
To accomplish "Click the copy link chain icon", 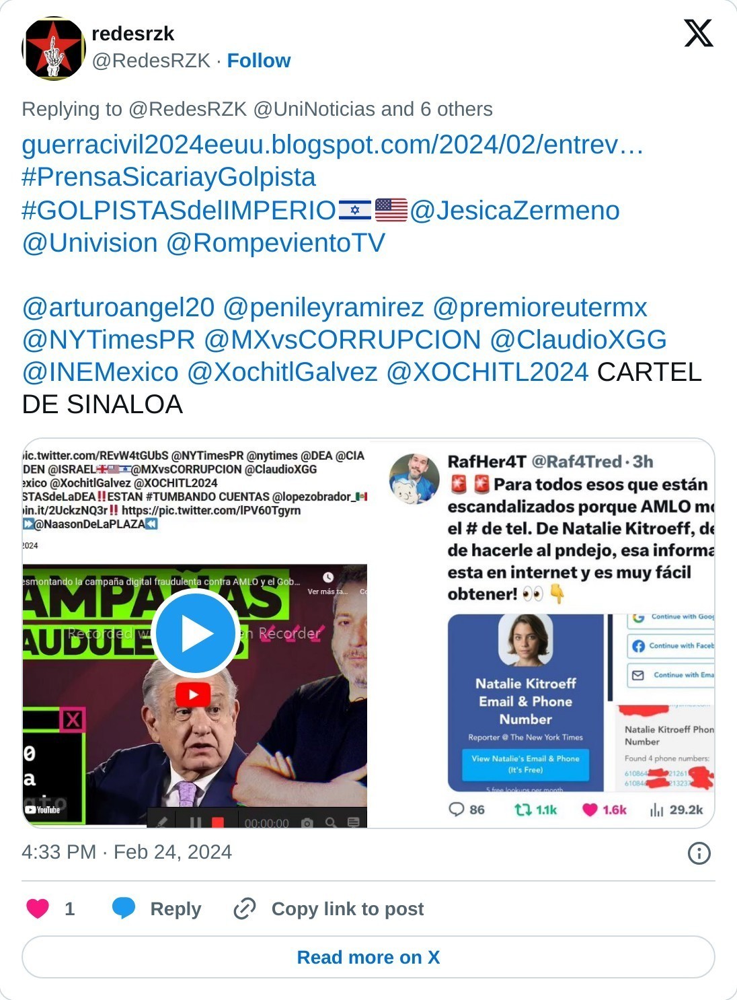I will point(244,908).
